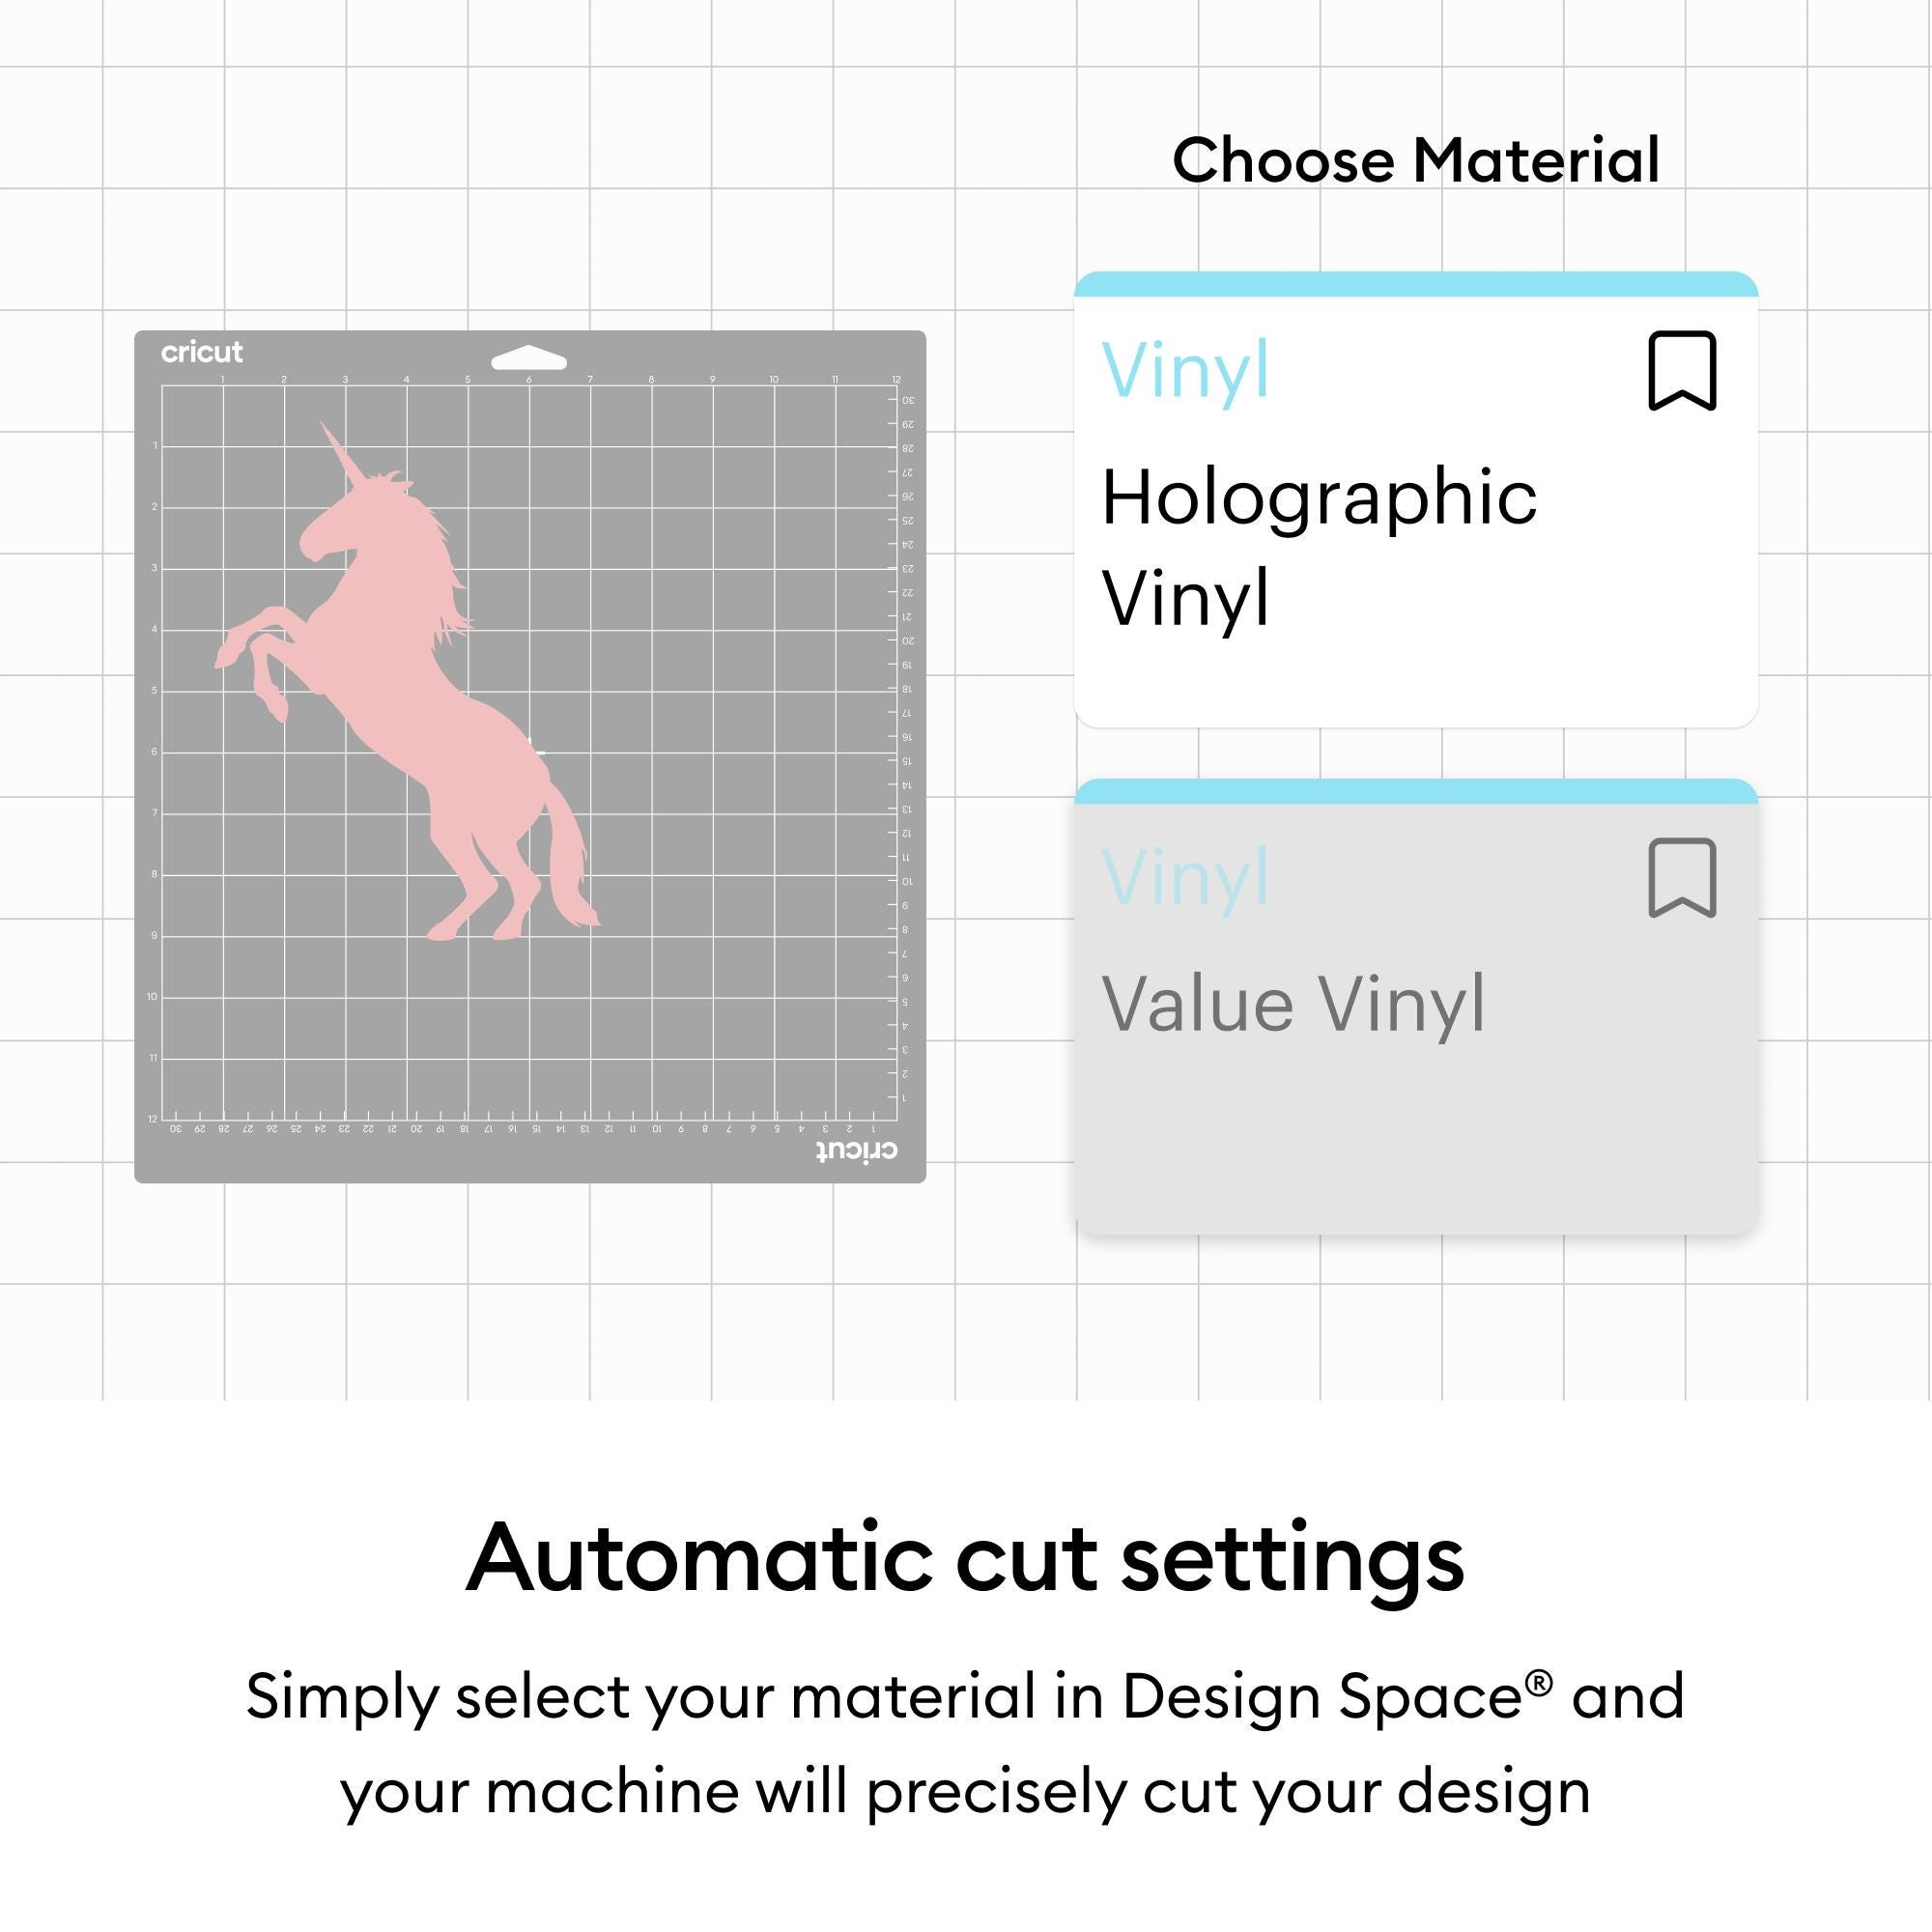Click the Automatic cut settings headline

pyautogui.click(x=965, y=1559)
